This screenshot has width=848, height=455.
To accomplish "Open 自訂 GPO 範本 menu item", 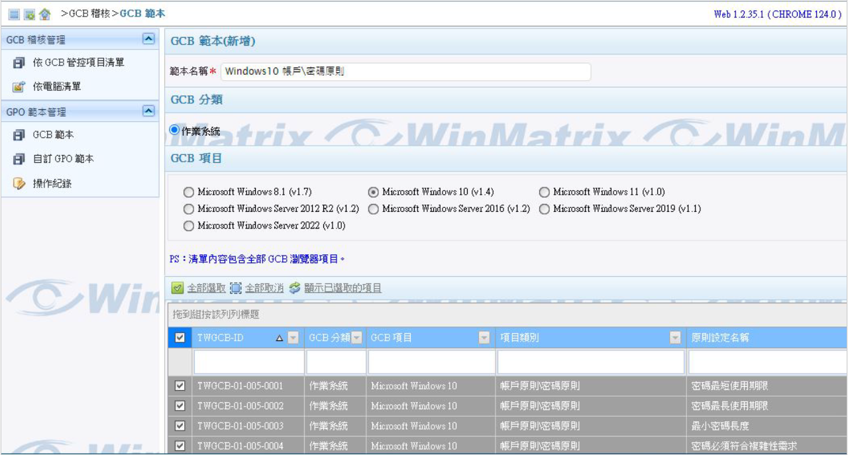I will point(64,159).
